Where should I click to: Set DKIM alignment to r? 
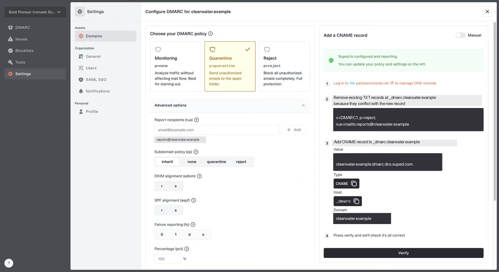(x=162, y=186)
